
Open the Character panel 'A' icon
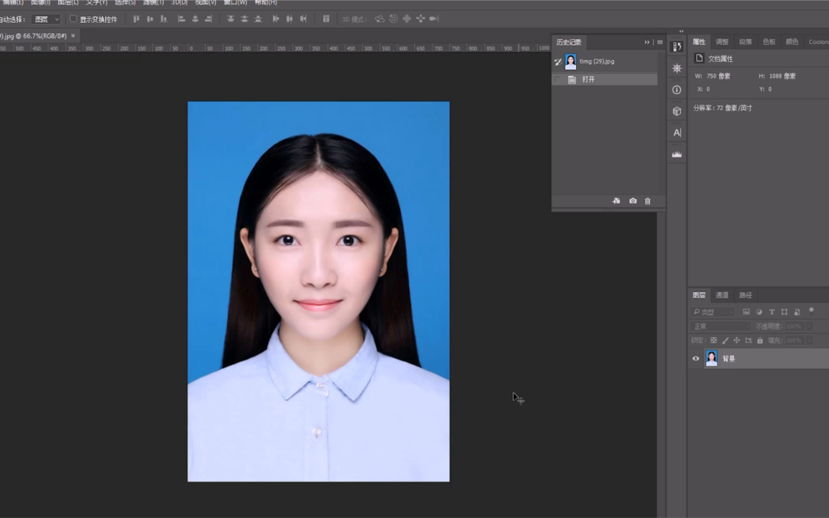(x=676, y=132)
